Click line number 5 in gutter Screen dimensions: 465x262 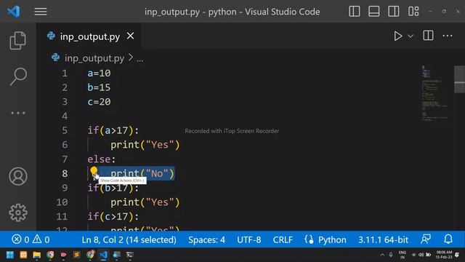[65, 130]
